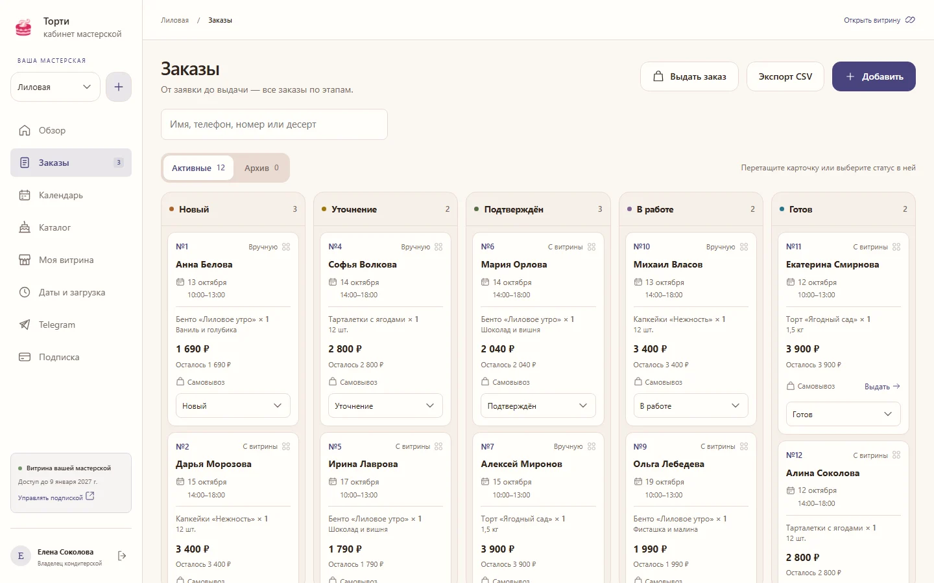Open status dropdown for order №4

(385, 406)
